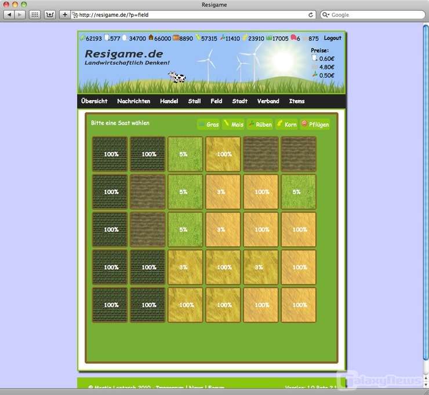The width and height of the screenshot is (429, 395).
Task: Click the grass 5% tile in top row
Action: [186, 154]
